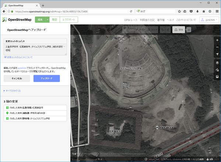Click the pending changes count badge 3
This screenshot has width=221, height=162.
pyautogui.click(x=189, y=30)
